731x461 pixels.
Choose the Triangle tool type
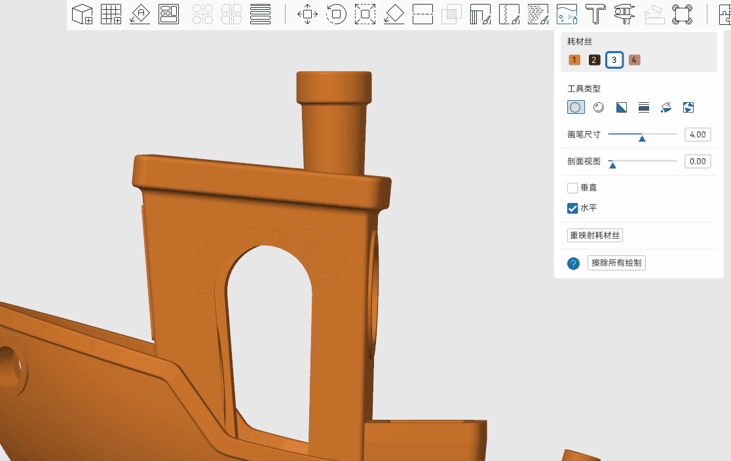pyautogui.click(x=622, y=107)
